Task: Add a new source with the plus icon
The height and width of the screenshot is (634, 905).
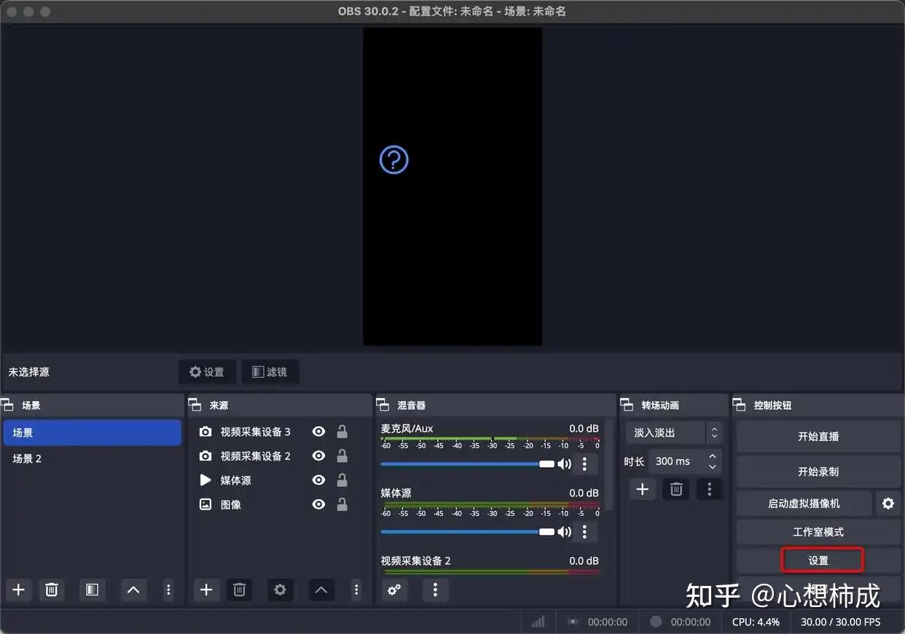Action: [206, 590]
